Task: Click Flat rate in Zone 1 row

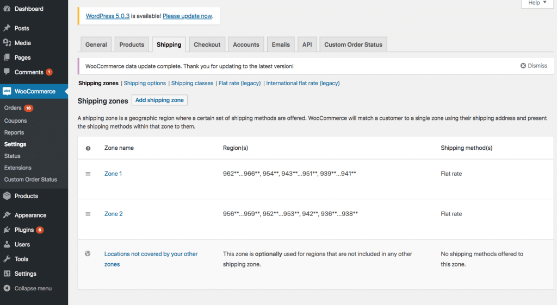Action: coord(451,174)
